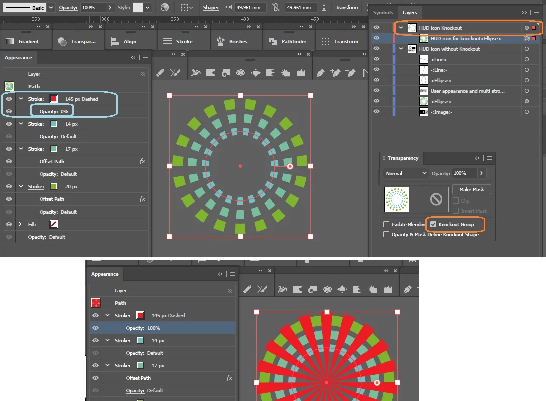Open the collapsed Transpar... panel button

coord(78,41)
